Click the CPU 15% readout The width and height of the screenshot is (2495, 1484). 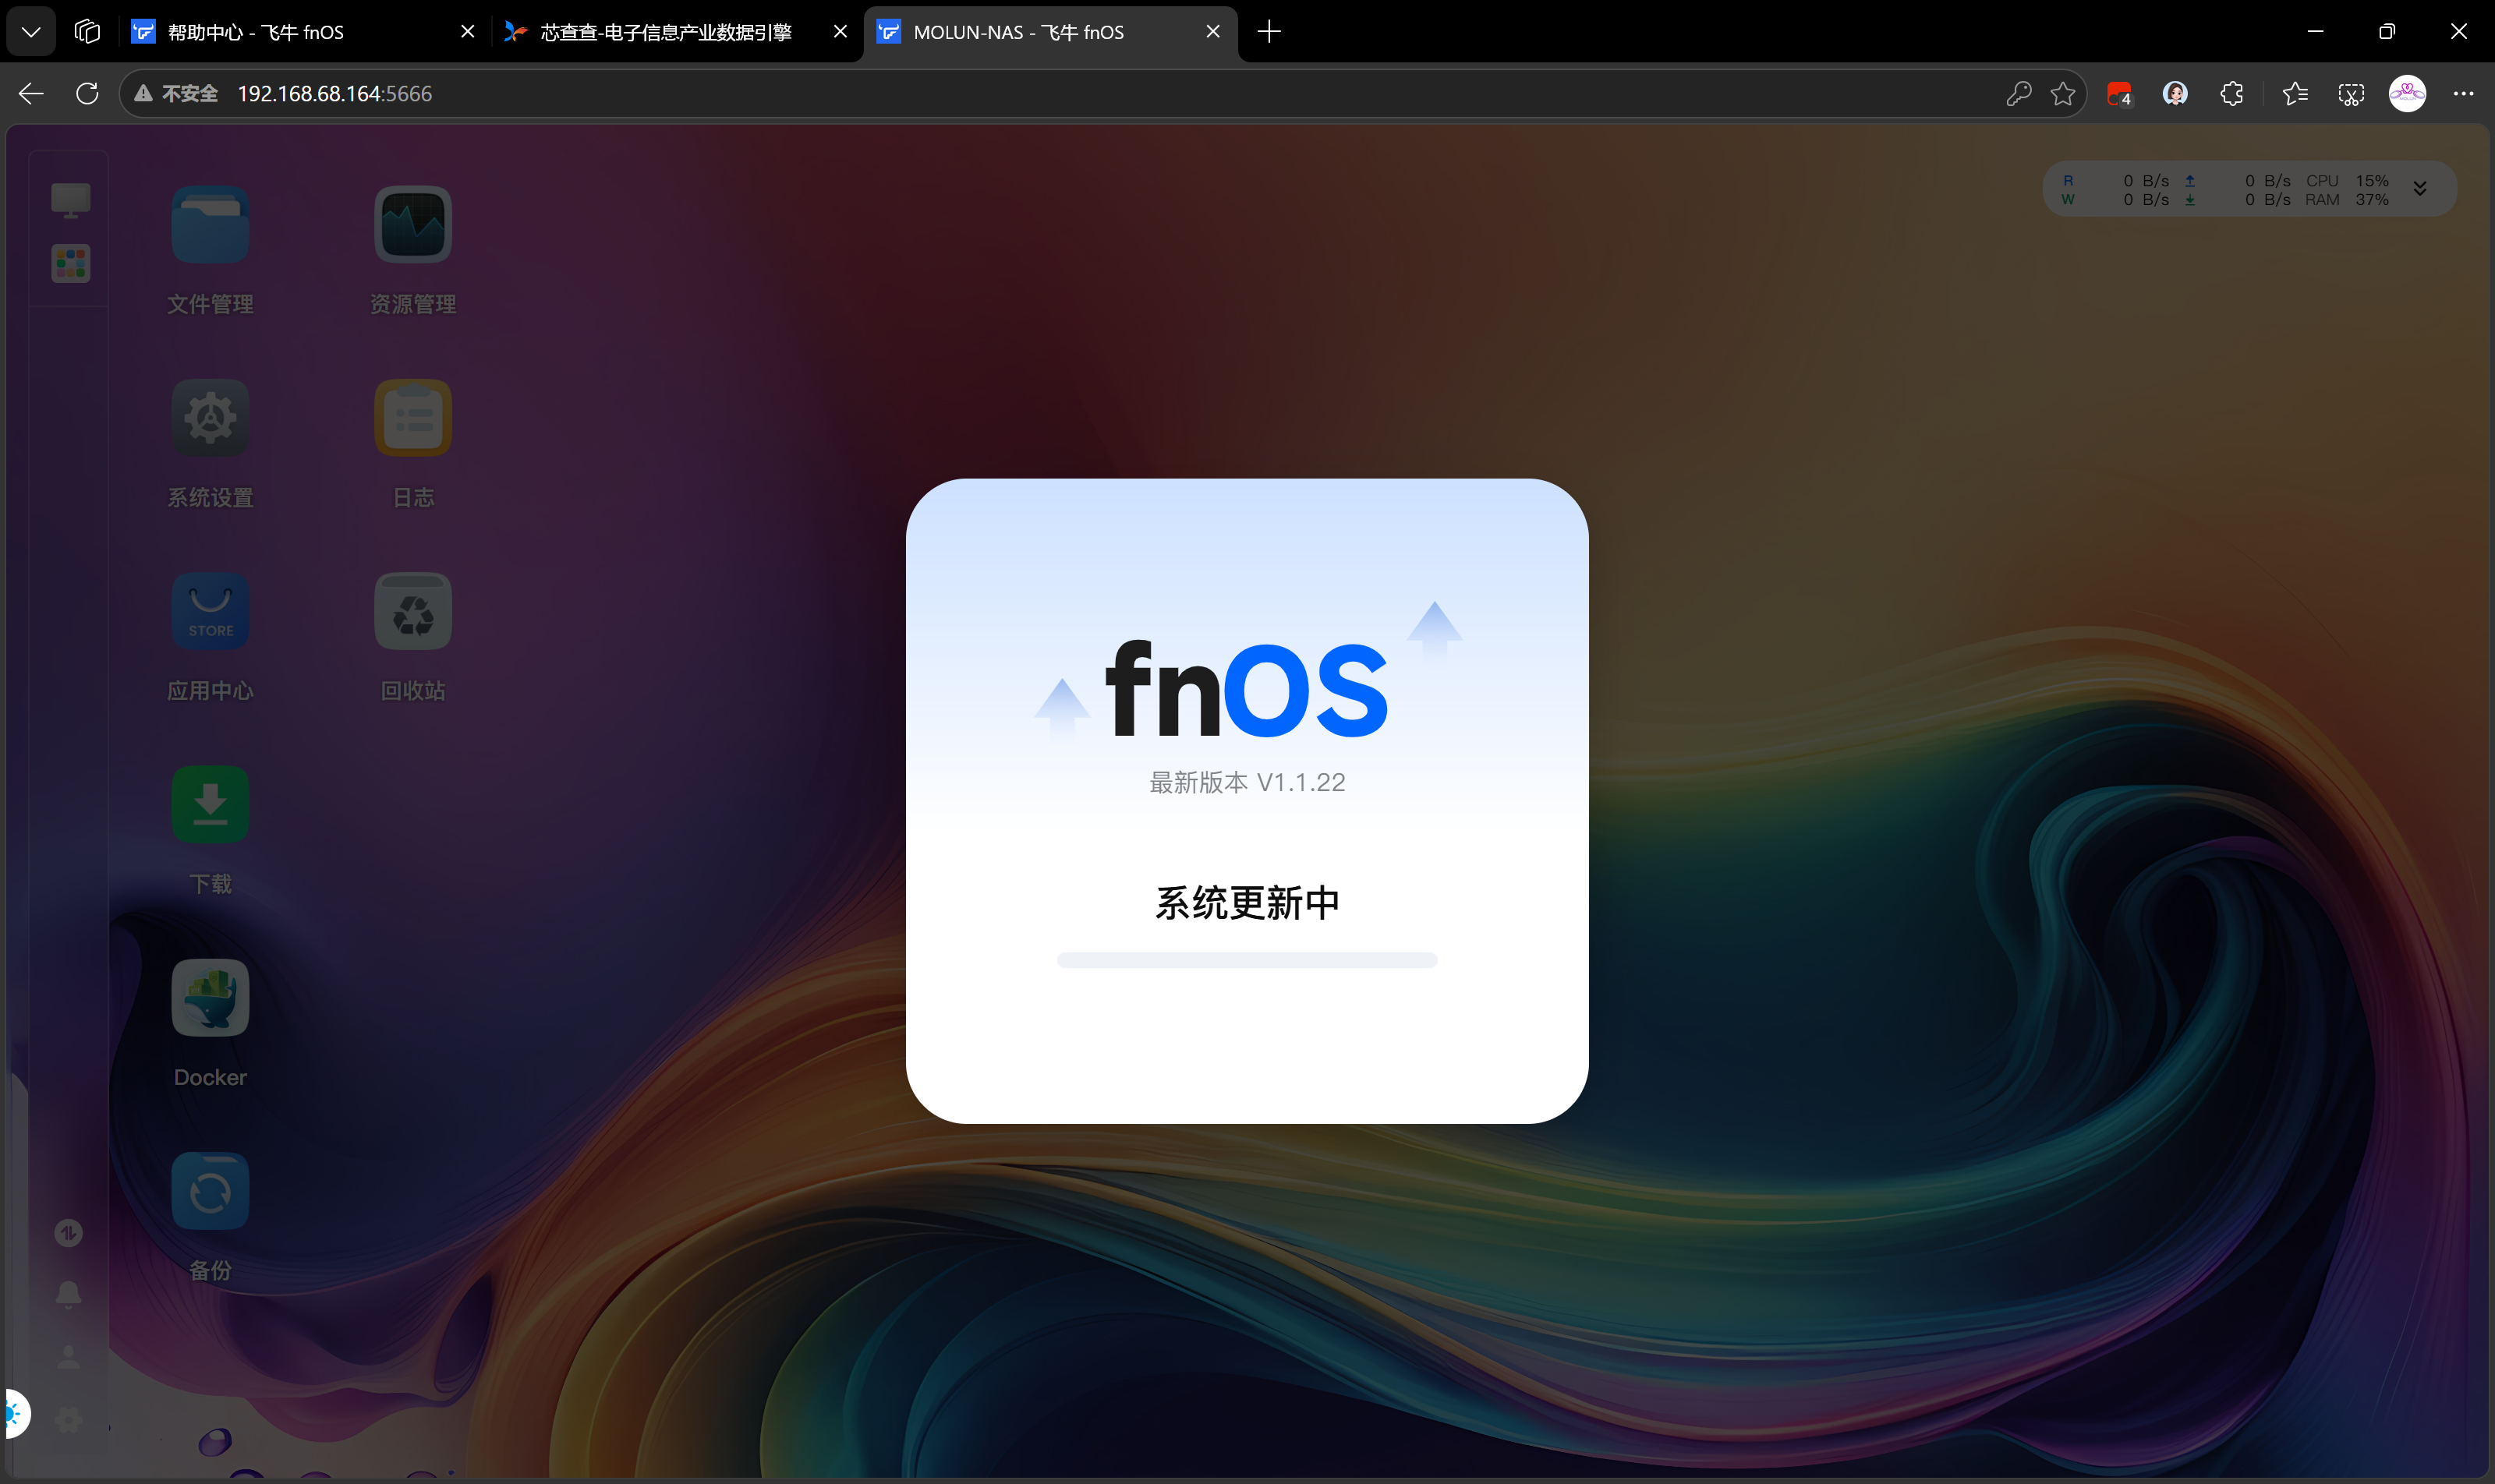click(2347, 181)
